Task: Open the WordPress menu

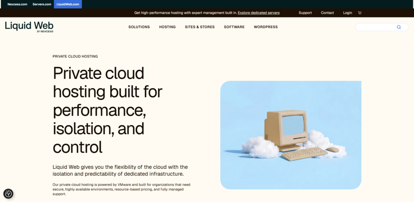Action: point(266,27)
